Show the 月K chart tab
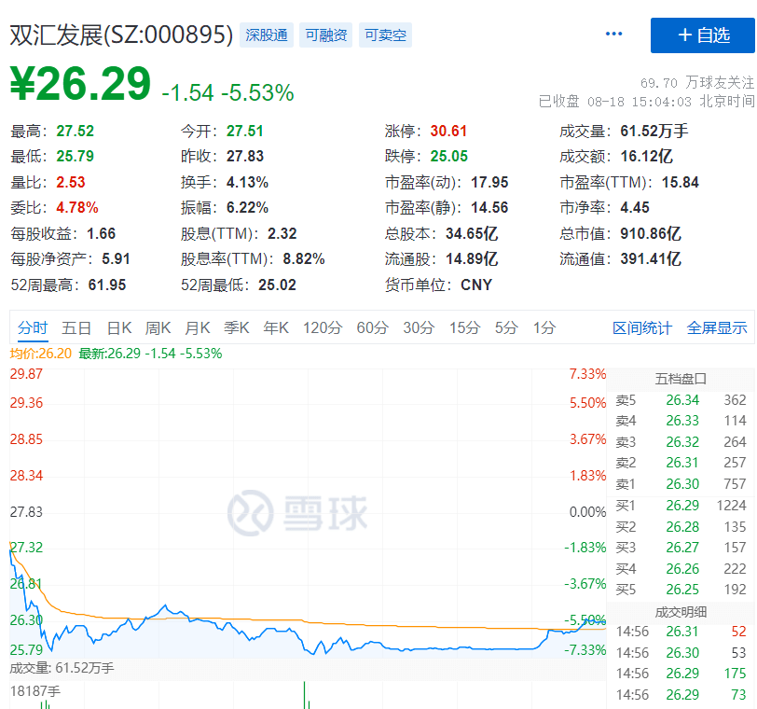 click(198, 327)
